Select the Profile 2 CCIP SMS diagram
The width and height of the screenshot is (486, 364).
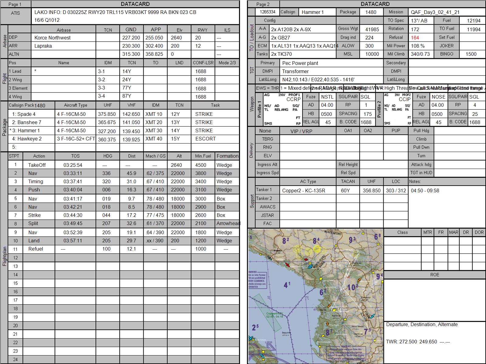pos(398,109)
